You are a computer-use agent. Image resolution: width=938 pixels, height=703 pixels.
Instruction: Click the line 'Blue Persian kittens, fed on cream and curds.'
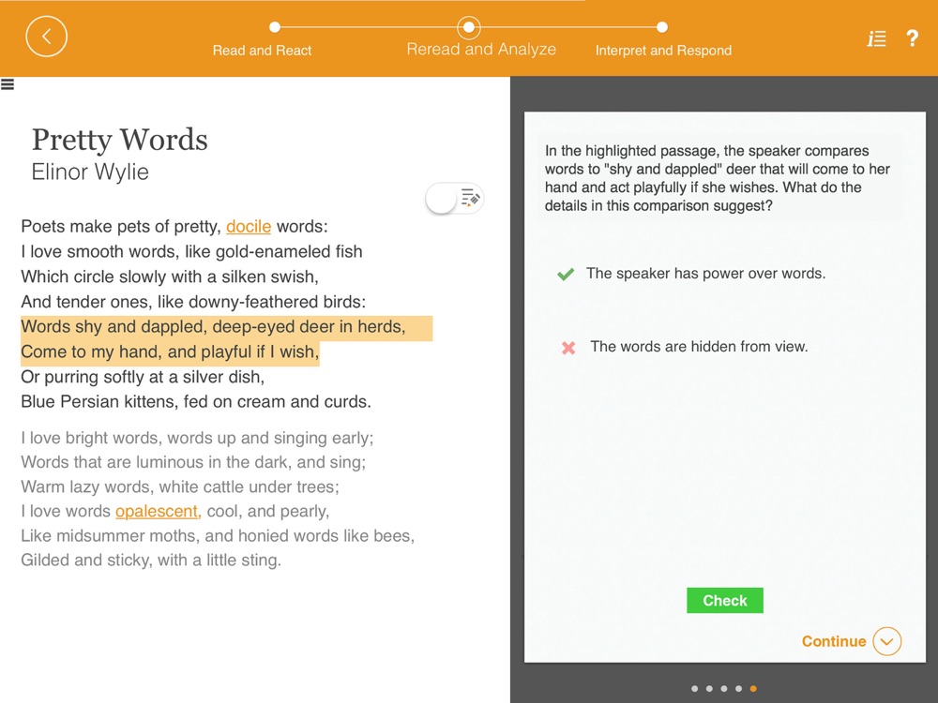click(196, 402)
